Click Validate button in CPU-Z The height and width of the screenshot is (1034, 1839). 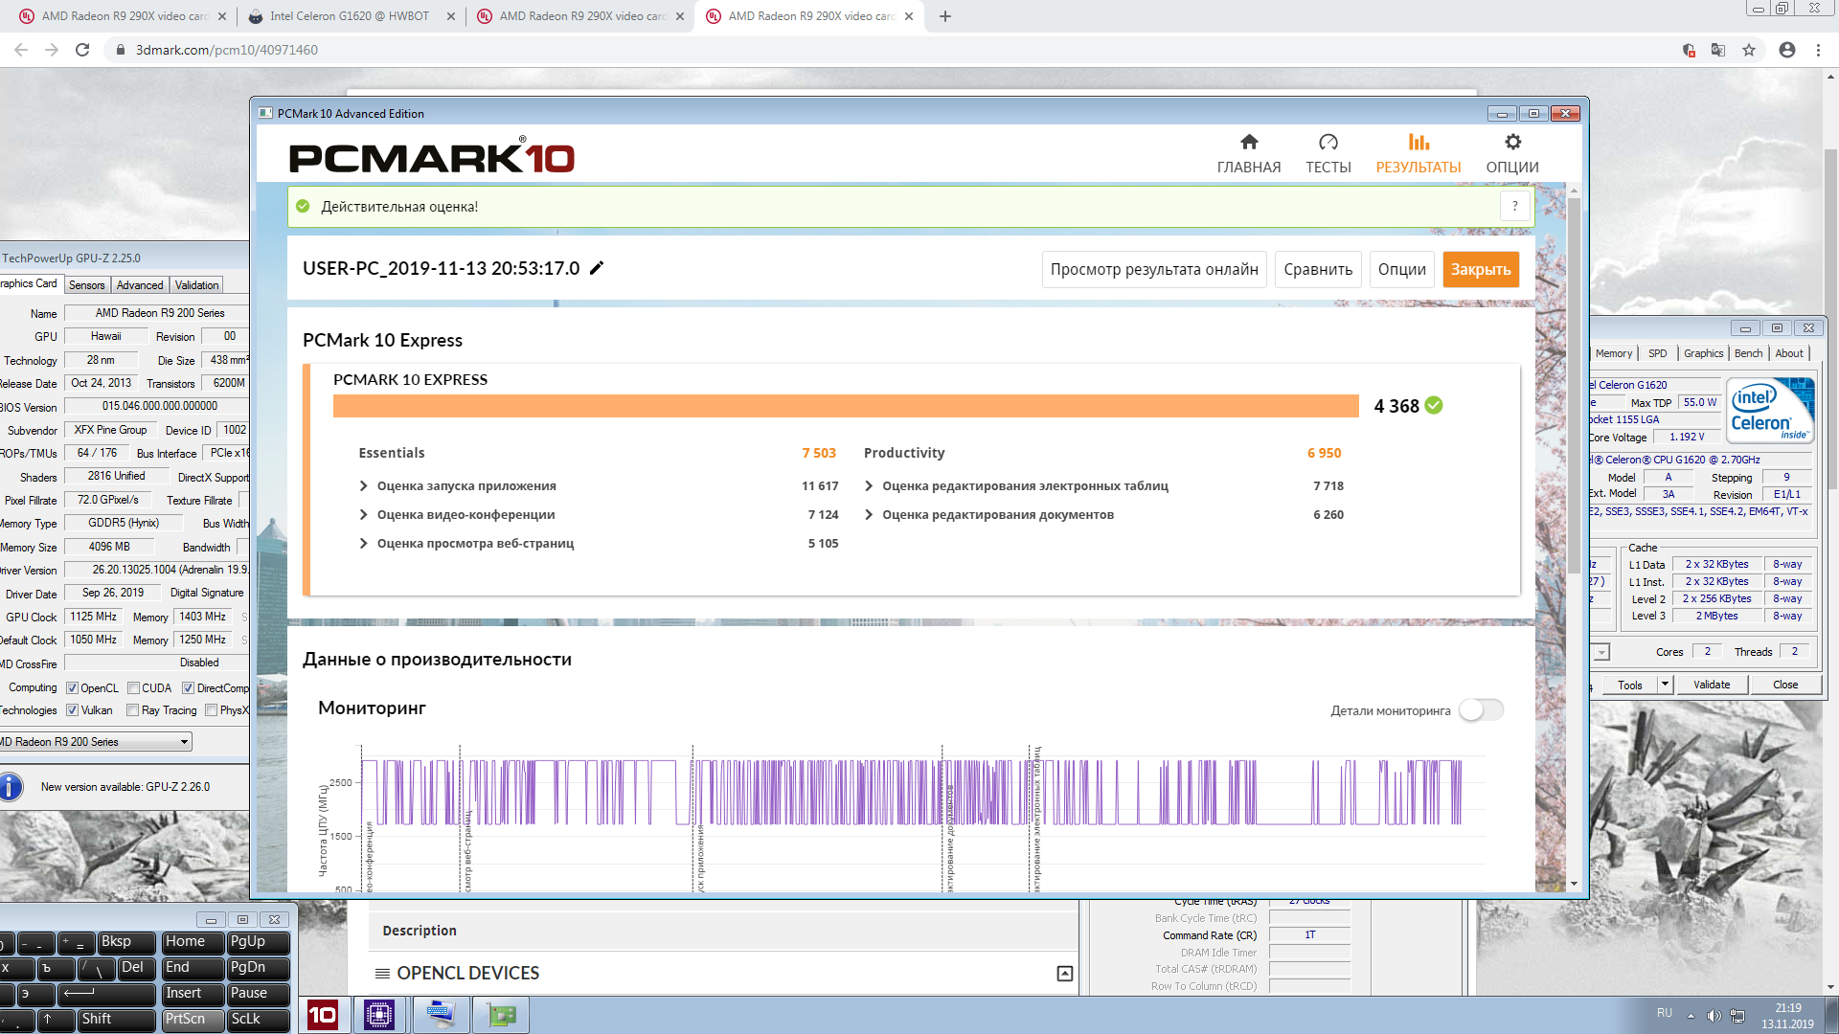1712,685
